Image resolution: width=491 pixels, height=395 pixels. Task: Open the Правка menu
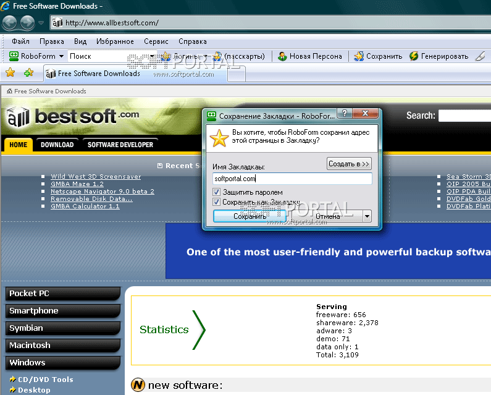coord(52,41)
